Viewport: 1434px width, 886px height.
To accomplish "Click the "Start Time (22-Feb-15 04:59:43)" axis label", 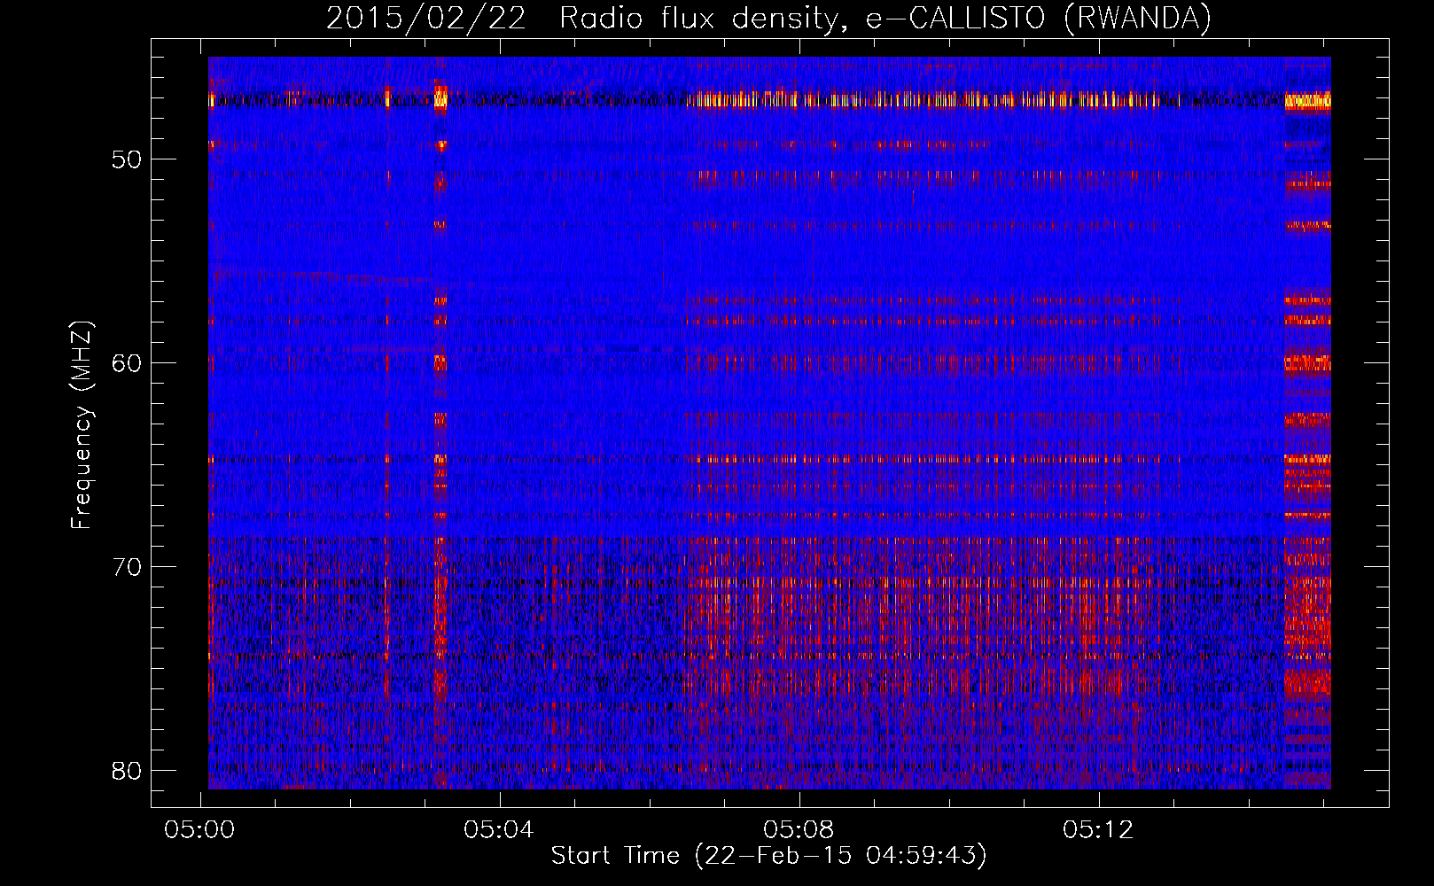I will (x=768, y=856).
